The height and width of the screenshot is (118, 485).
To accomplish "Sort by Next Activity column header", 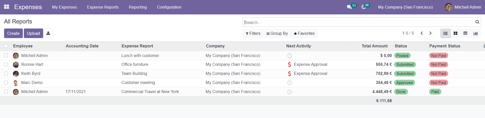I will point(298,46).
